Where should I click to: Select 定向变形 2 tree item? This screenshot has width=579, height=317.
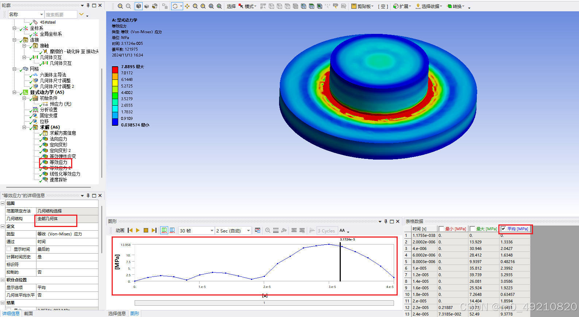(60, 150)
